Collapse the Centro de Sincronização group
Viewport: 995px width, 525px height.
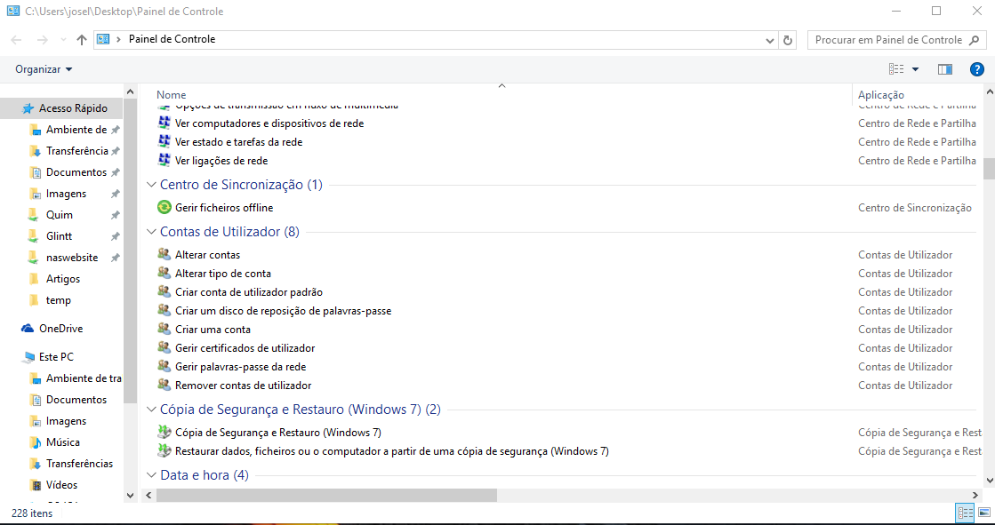click(150, 186)
